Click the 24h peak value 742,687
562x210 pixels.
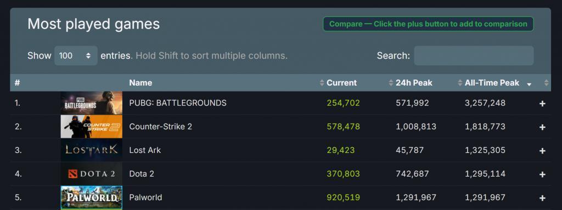412,174
